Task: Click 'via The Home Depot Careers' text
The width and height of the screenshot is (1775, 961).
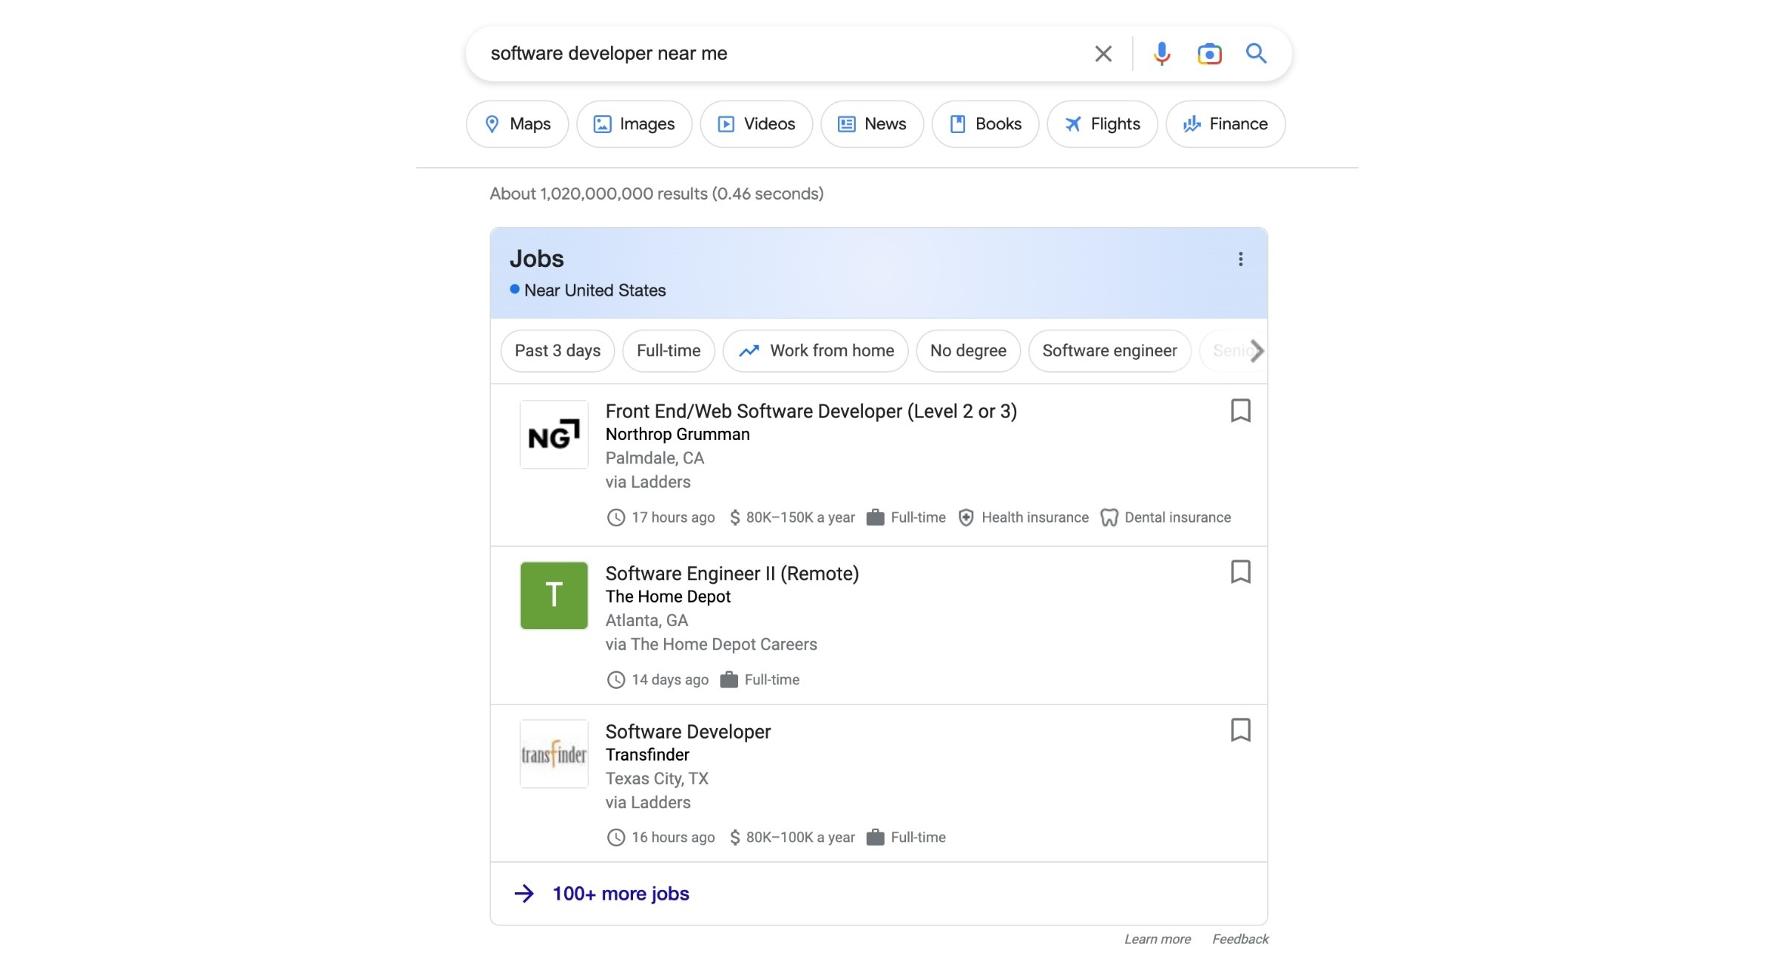Action: [x=711, y=645]
